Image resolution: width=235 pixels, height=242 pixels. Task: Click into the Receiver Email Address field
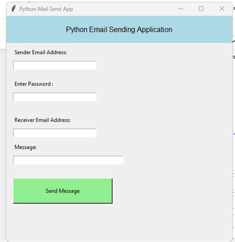[x=55, y=133]
